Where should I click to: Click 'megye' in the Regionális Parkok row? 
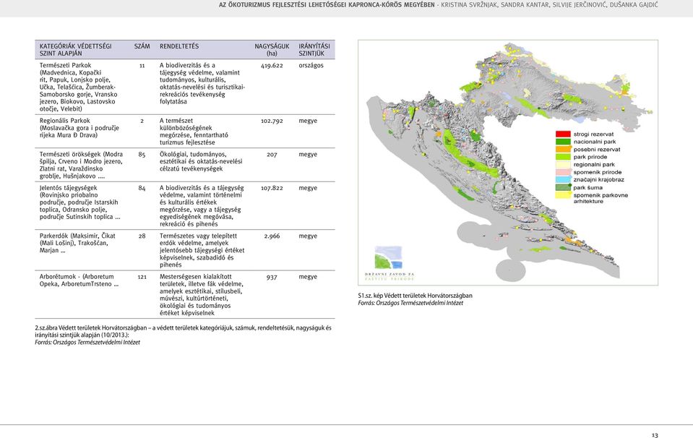tap(308, 121)
